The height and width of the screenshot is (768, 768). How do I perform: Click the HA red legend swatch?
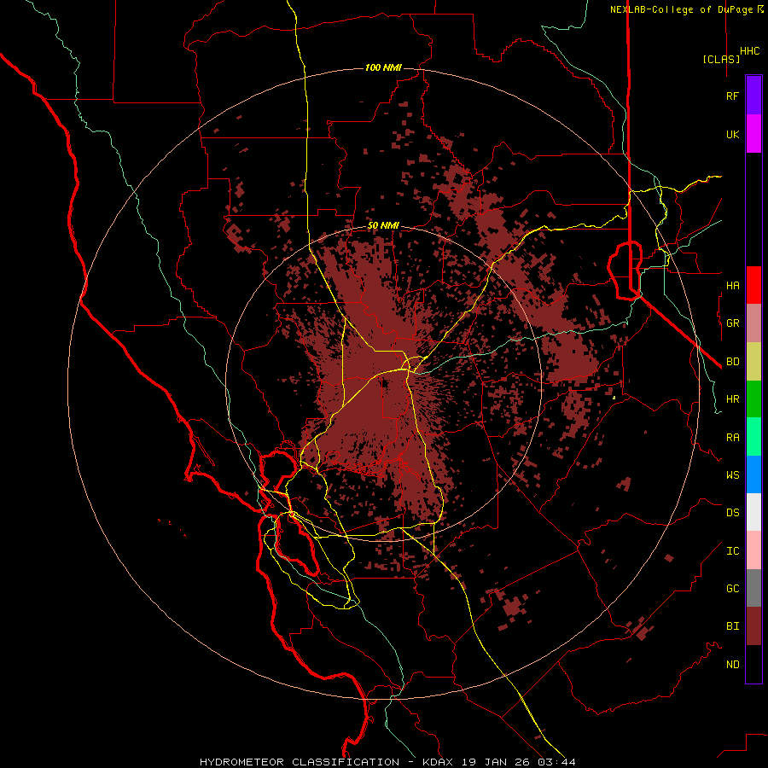pyautogui.click(x=753, y=285)
